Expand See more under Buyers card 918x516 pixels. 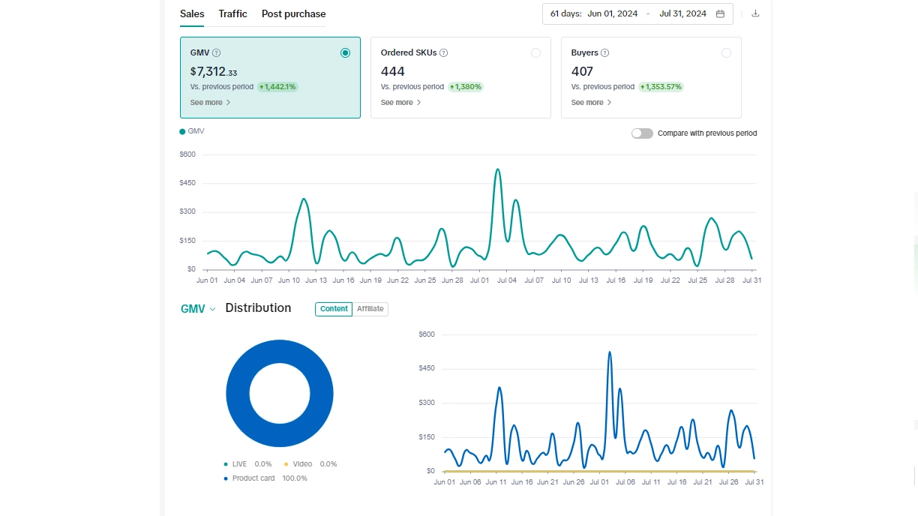click(591, 103)
